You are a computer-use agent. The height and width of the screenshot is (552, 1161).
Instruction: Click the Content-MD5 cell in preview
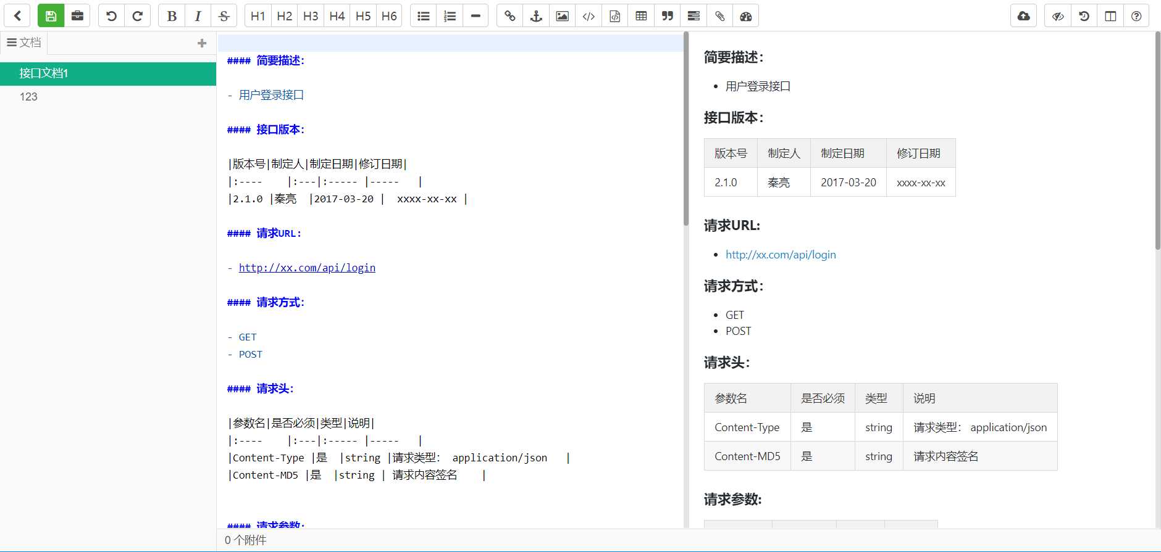747,456
